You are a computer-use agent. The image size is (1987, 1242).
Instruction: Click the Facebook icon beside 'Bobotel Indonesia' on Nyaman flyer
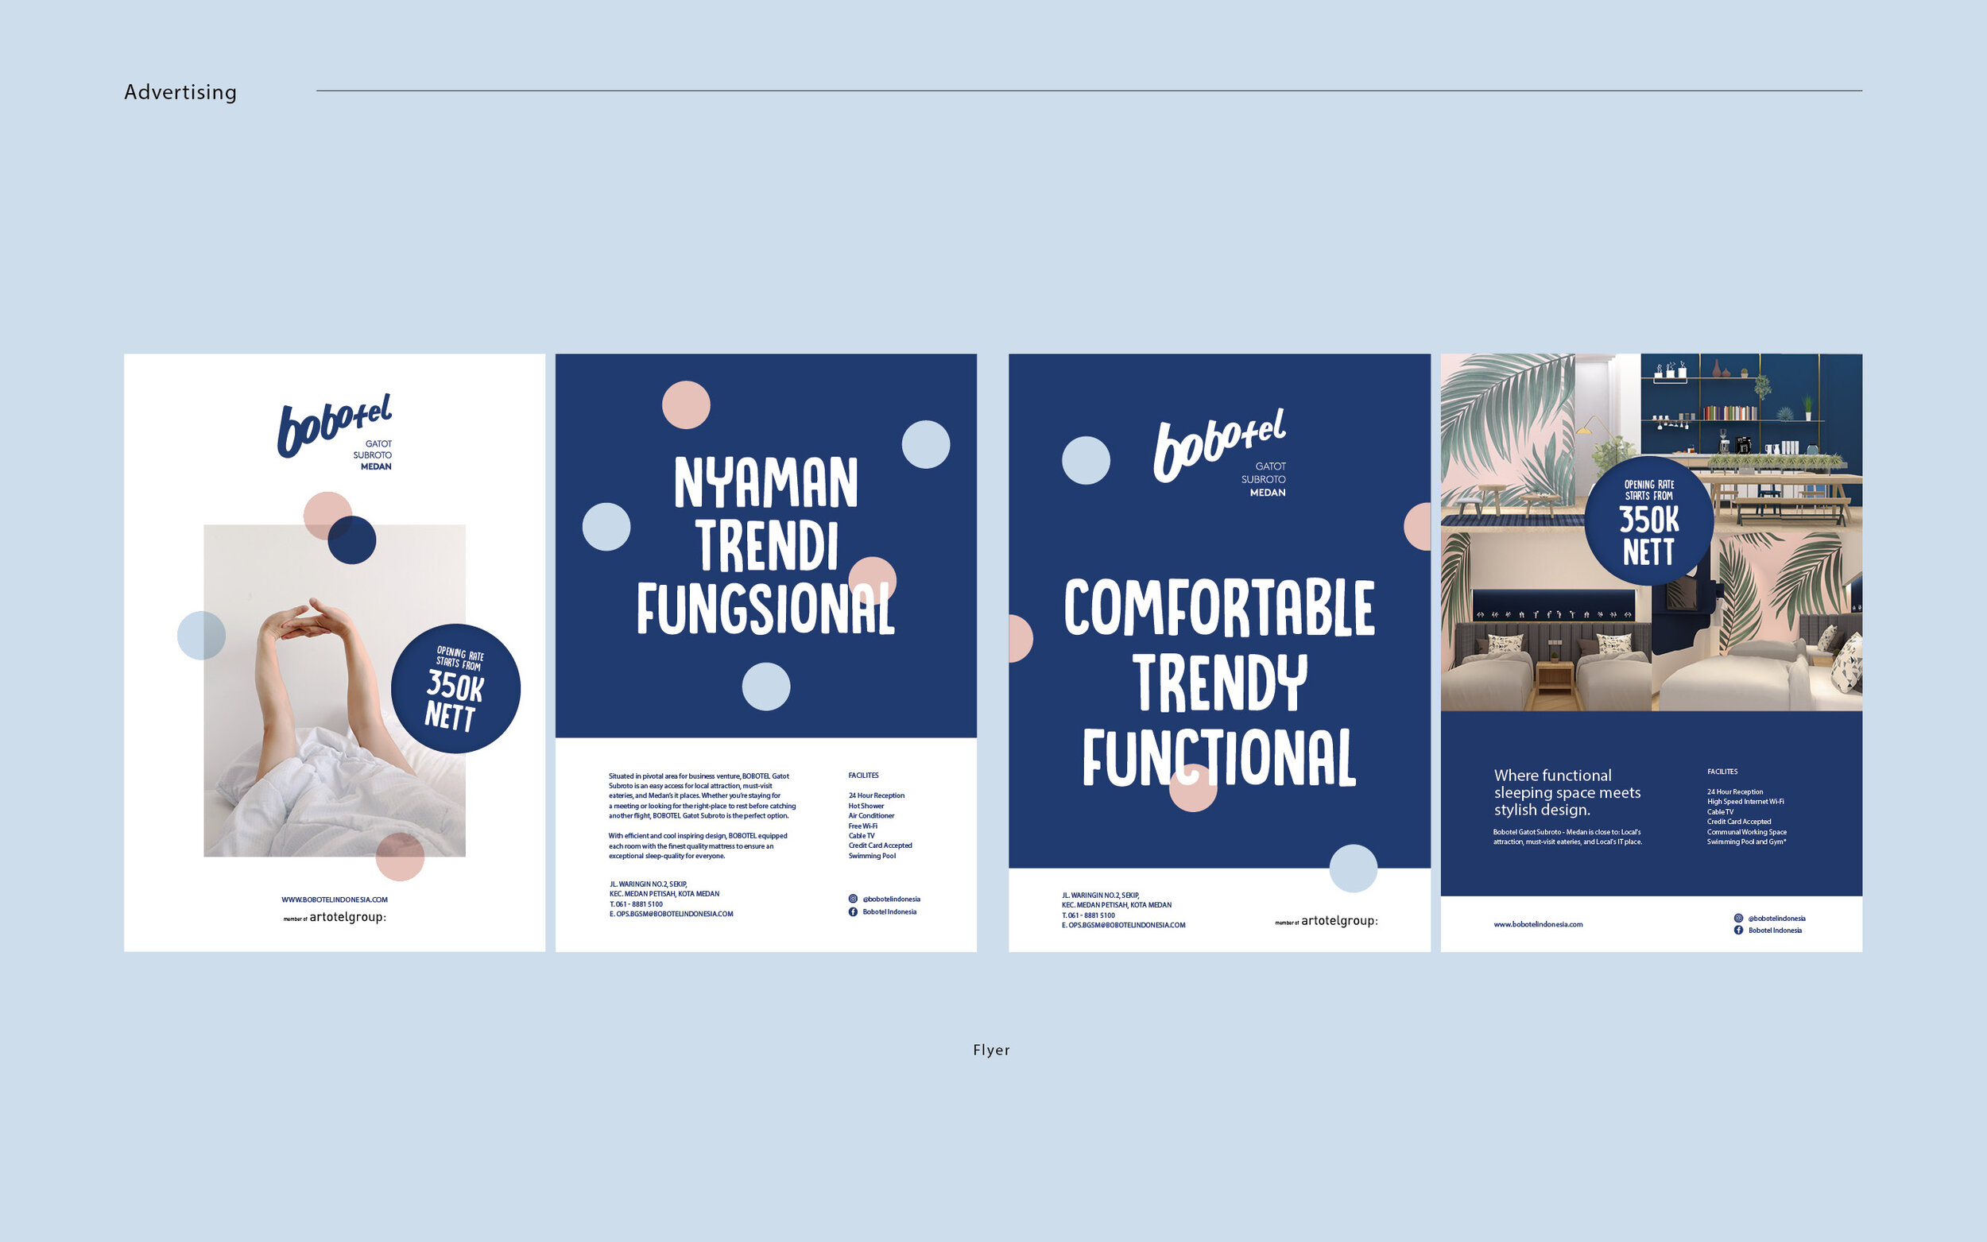[853, 911]
